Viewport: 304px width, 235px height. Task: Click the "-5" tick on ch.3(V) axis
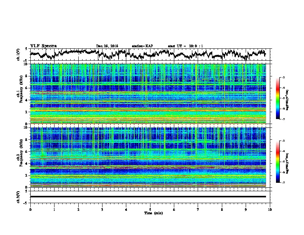(26, 203)
